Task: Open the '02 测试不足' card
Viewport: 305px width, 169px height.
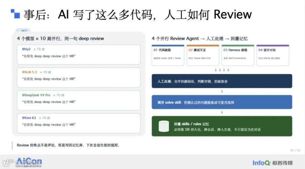Action: 203,55
